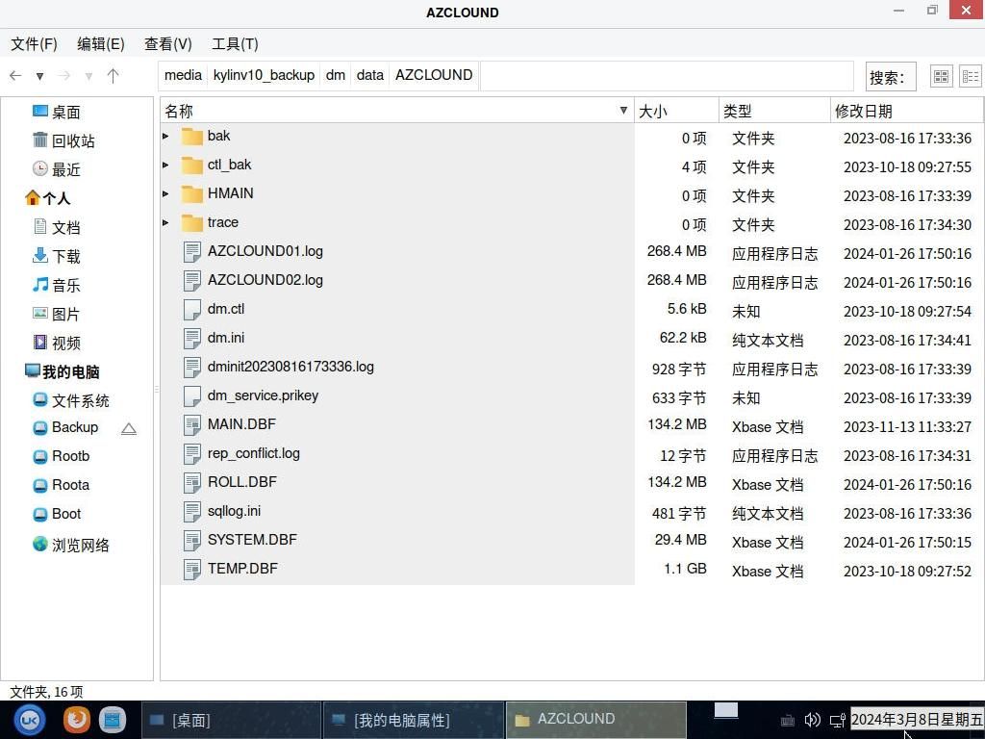Sort by 修改日期 column header
Image resolution: width=985 pixels, height=739 pixels.
click(906, 112)
